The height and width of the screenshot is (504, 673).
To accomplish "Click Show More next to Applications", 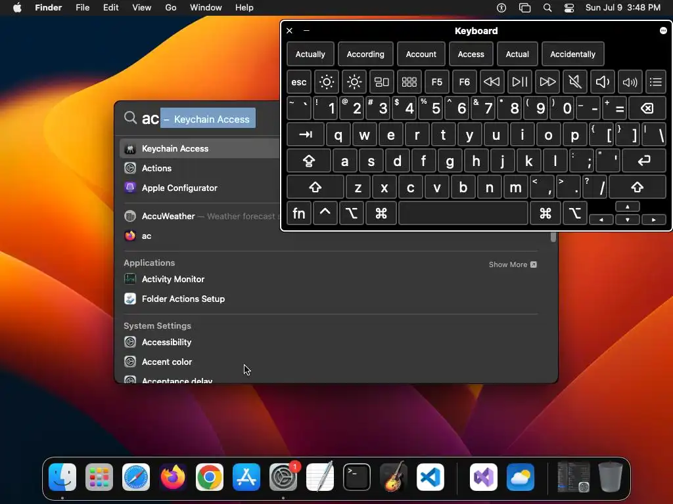I will click(x=513, y=264).
